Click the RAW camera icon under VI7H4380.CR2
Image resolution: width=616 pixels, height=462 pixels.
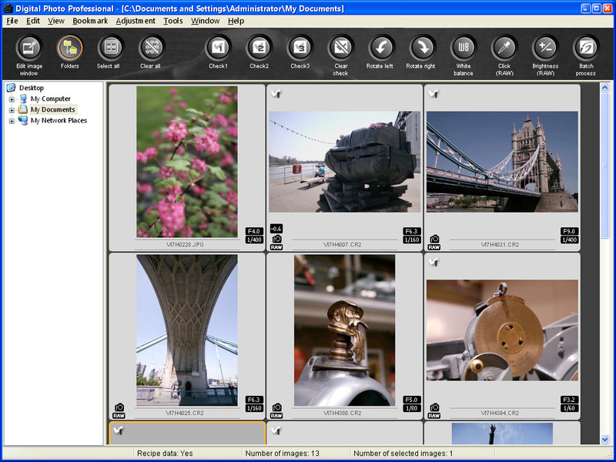point(276,411)
